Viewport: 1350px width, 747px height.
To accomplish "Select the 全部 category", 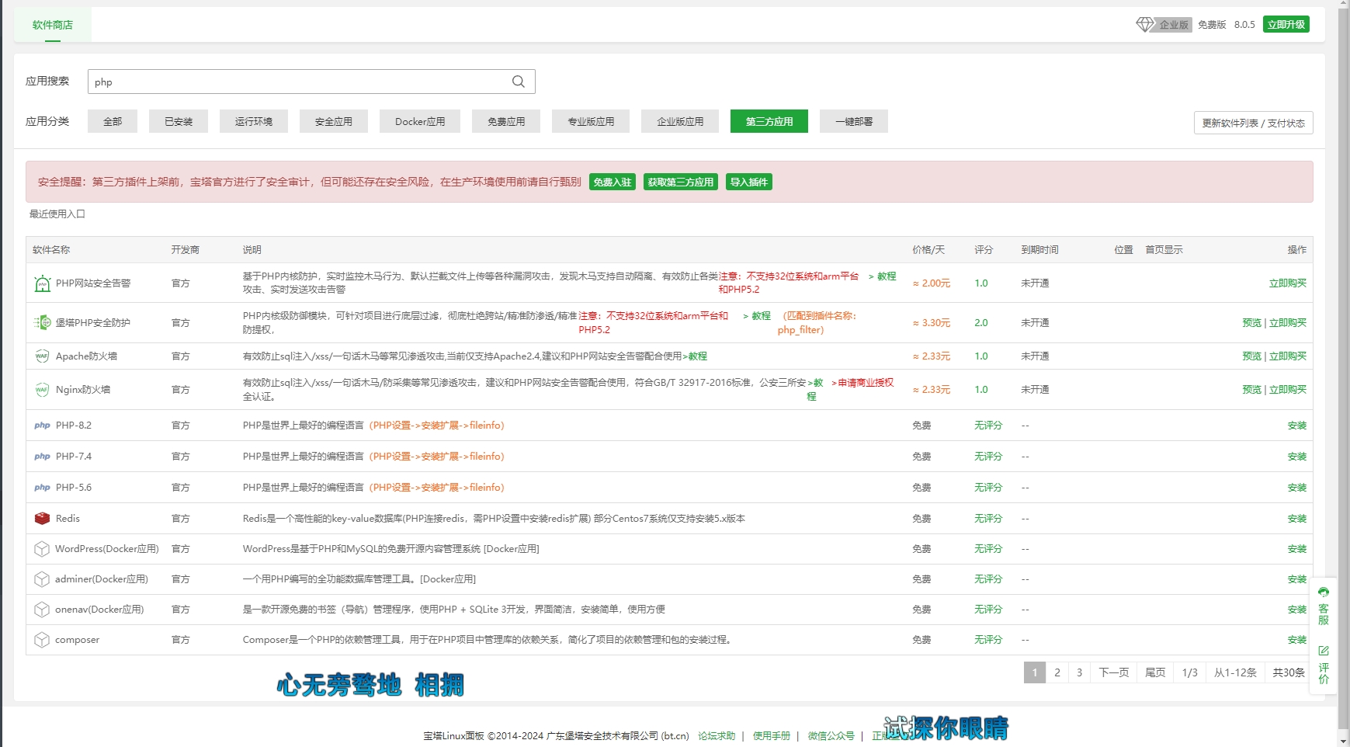I will point(113,121).
